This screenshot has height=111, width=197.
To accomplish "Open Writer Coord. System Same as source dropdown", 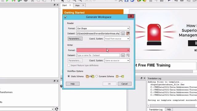I will [x=117, y=60].
